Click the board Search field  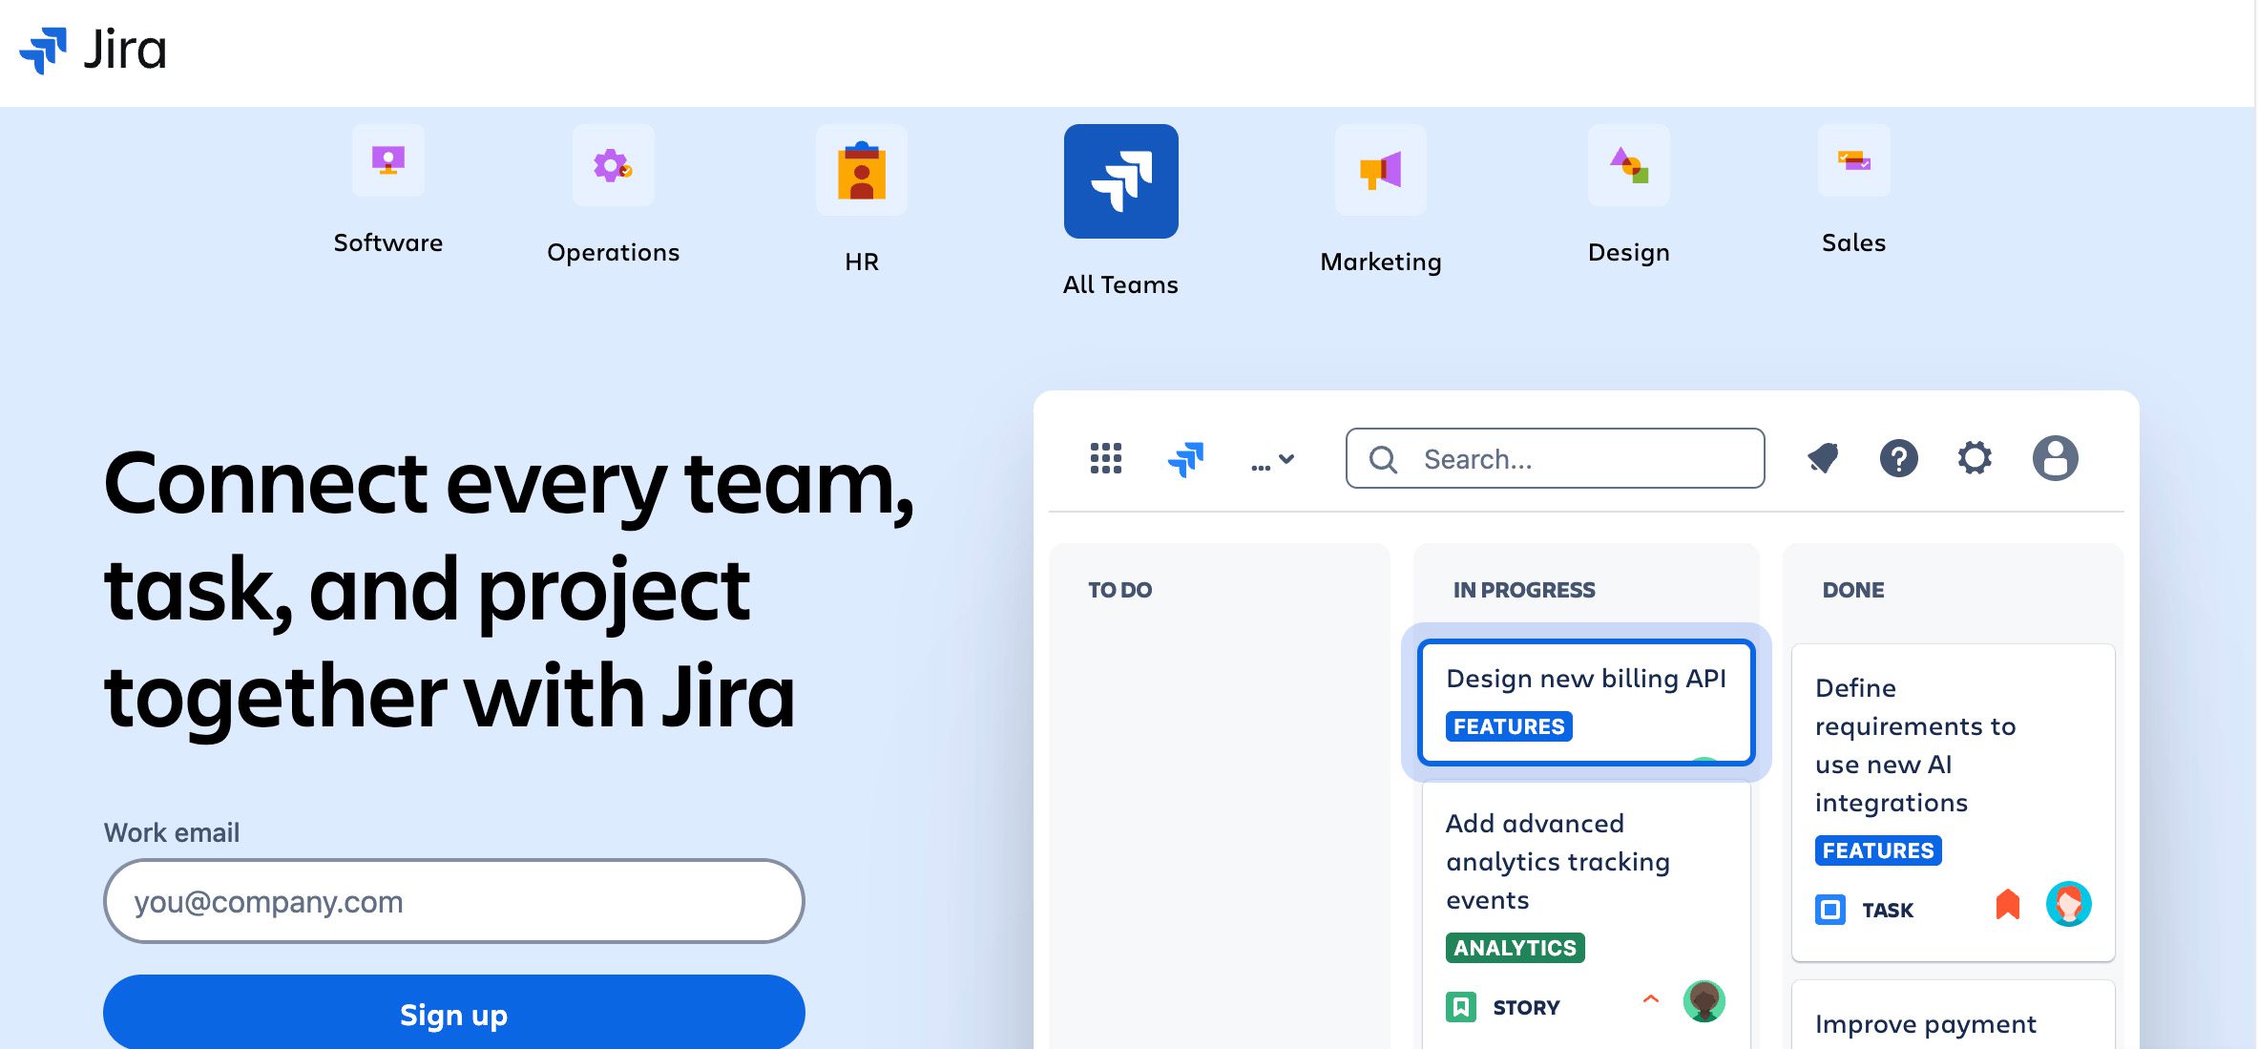1556,458
